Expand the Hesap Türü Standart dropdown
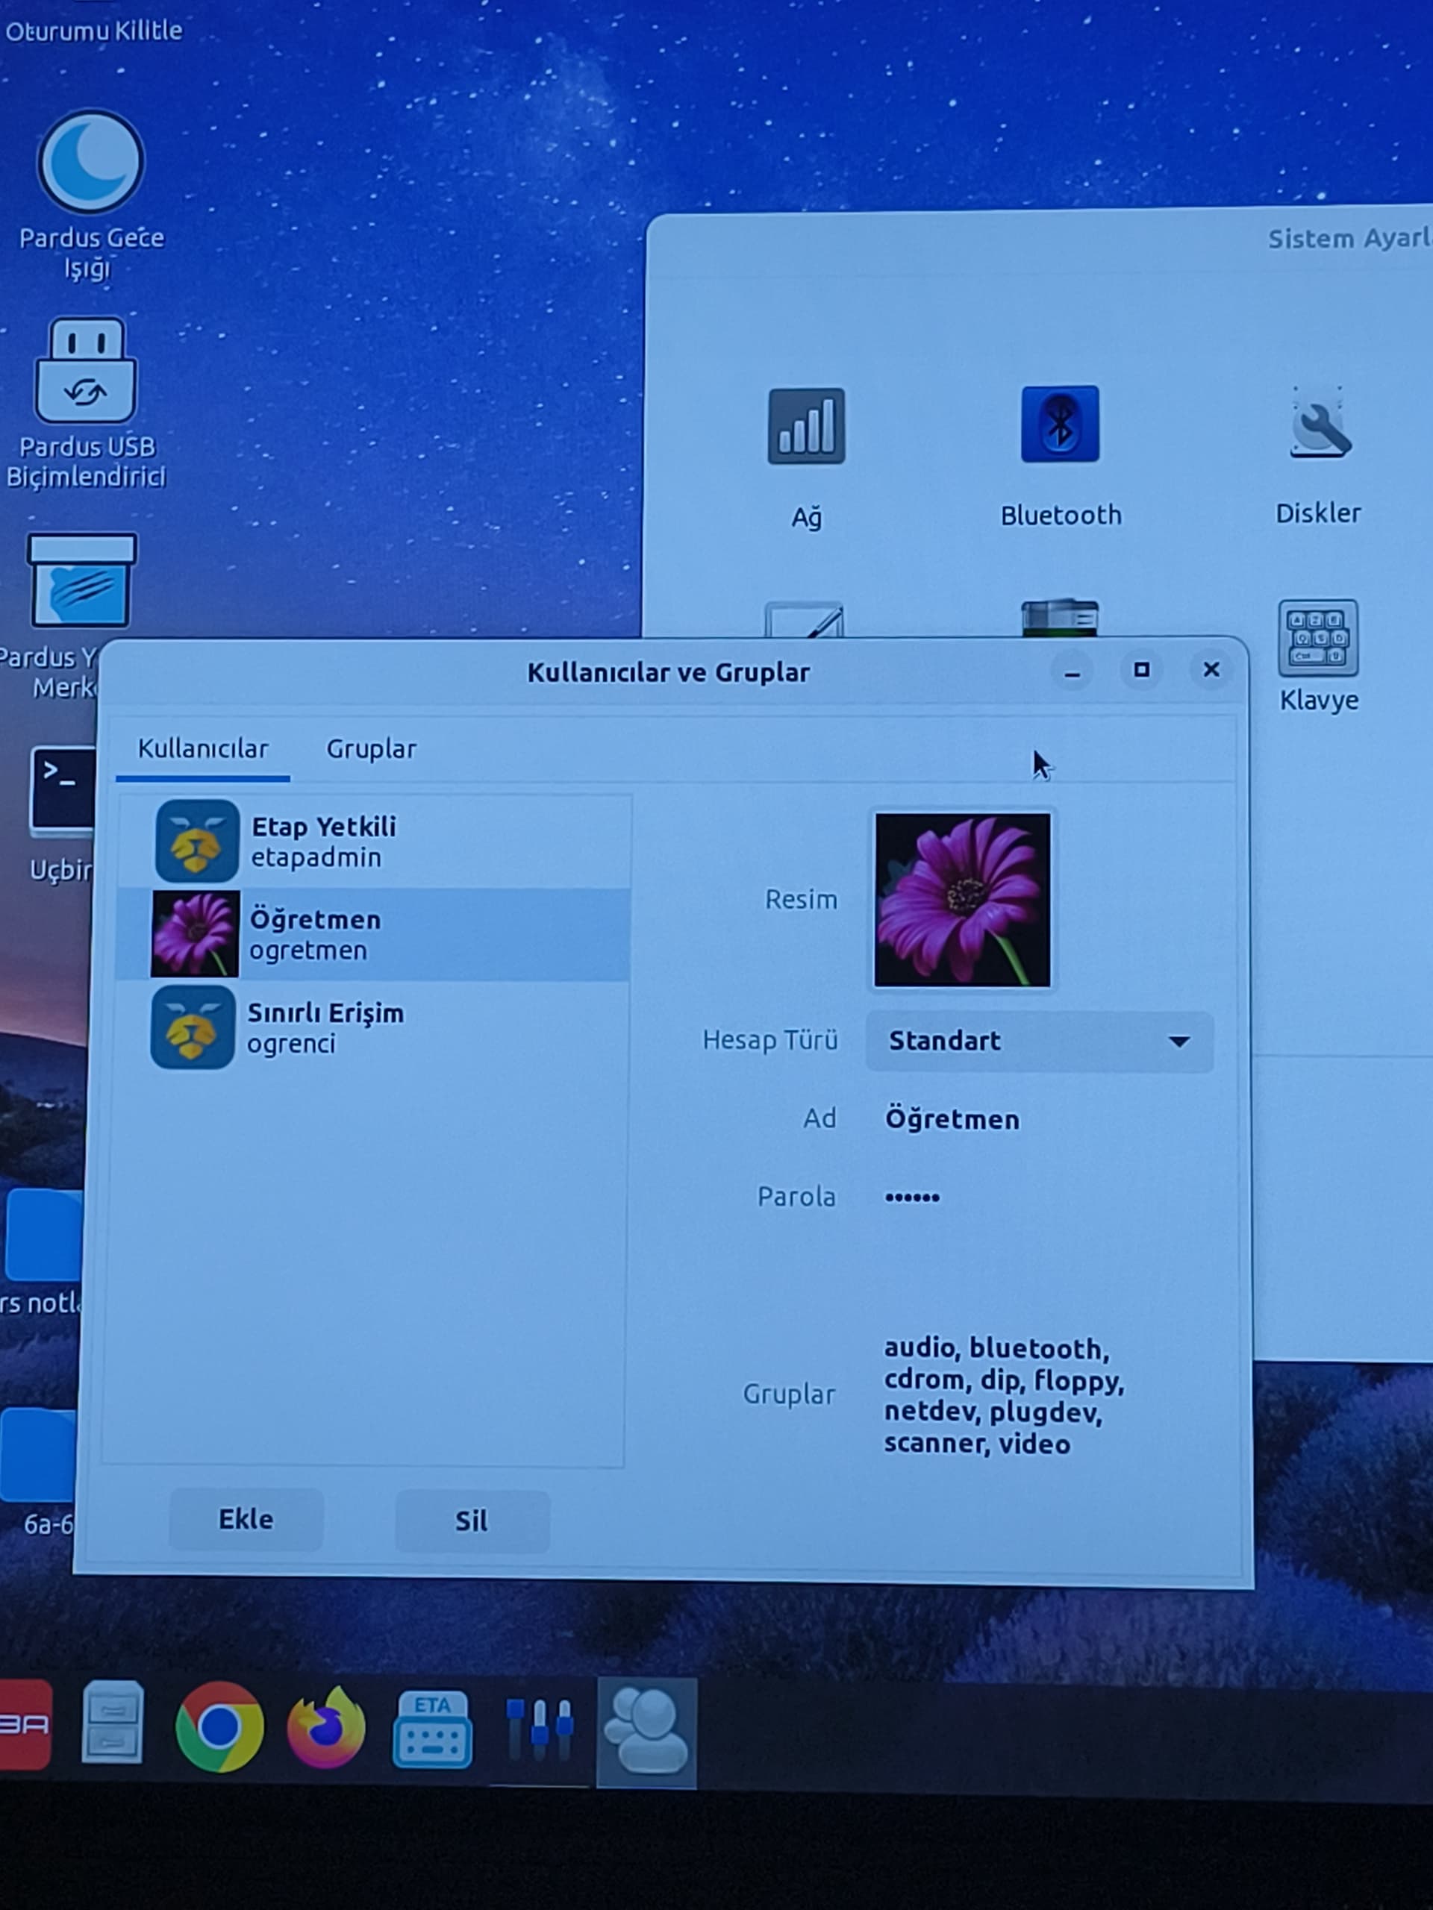1433x1910 pixels. click(x=1039, y=1042)
